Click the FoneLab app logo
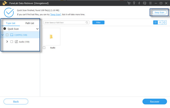This screenshot has width=170, height=108. [5, 3]
